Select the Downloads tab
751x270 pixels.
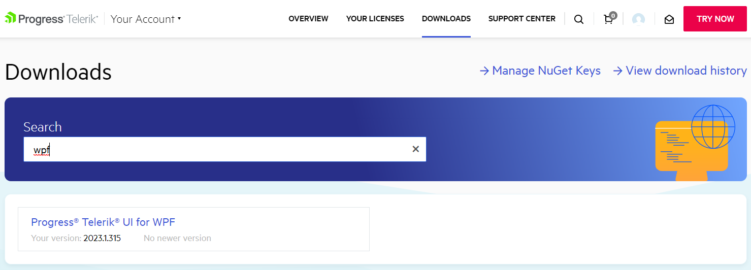[x=446, y=19]
